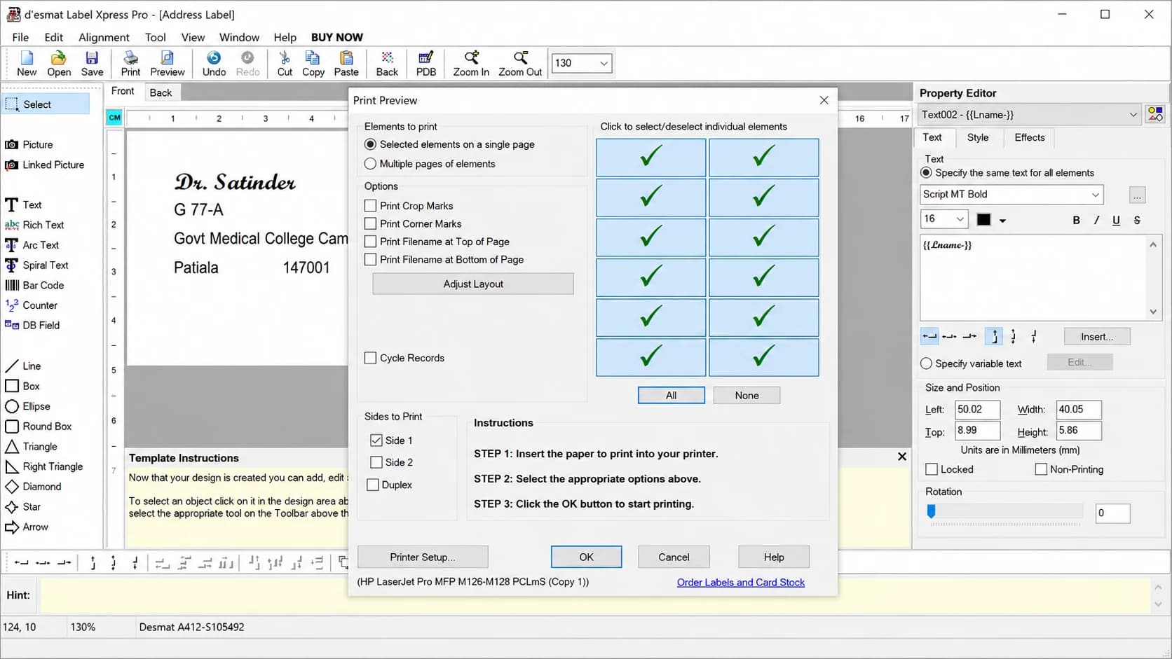
Task: Choose the Spiral Text tool
Action: coord(37,265)
